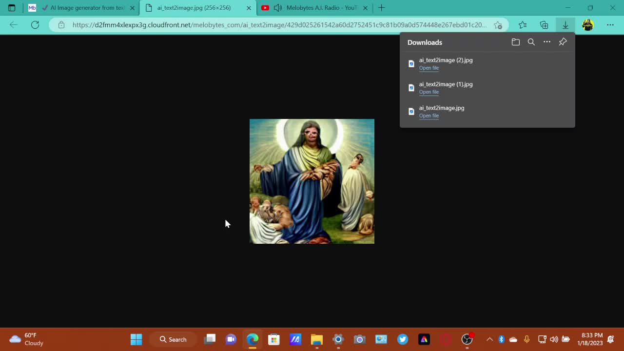Screen dimensions: 624x351
Task: Open the Favorites list icon
Action: coord(523,25)
